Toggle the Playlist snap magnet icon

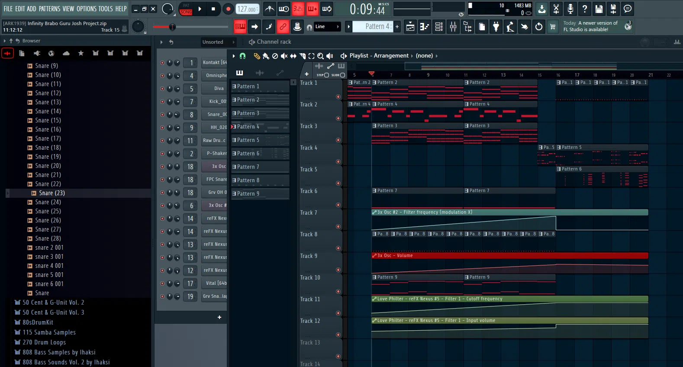[242, 56]
